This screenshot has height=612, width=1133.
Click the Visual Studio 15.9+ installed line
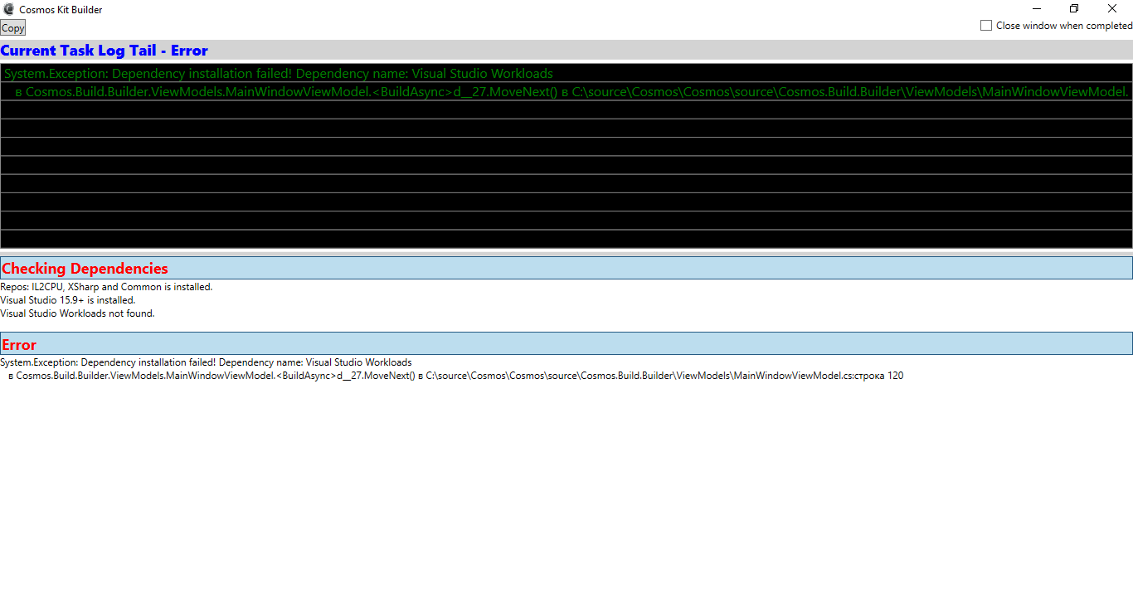[66, 299]
